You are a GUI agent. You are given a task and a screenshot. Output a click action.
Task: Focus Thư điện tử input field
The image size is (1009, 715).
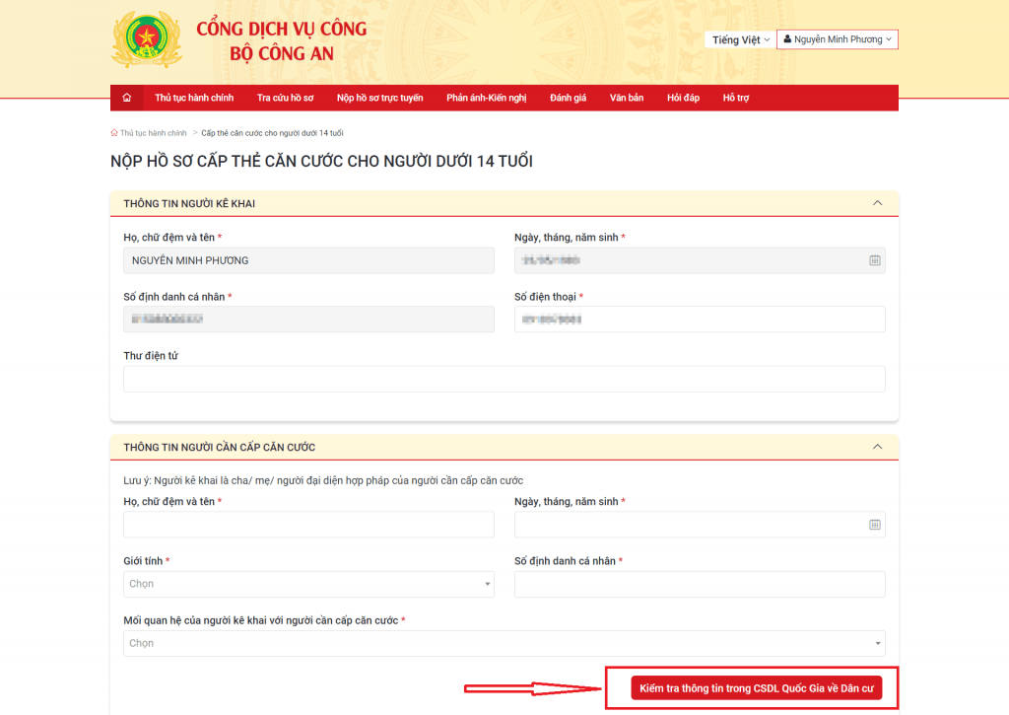(504, 379)
